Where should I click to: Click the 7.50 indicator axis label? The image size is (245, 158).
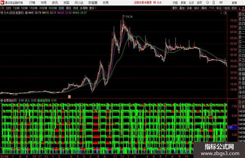click(x=234, y=106)
